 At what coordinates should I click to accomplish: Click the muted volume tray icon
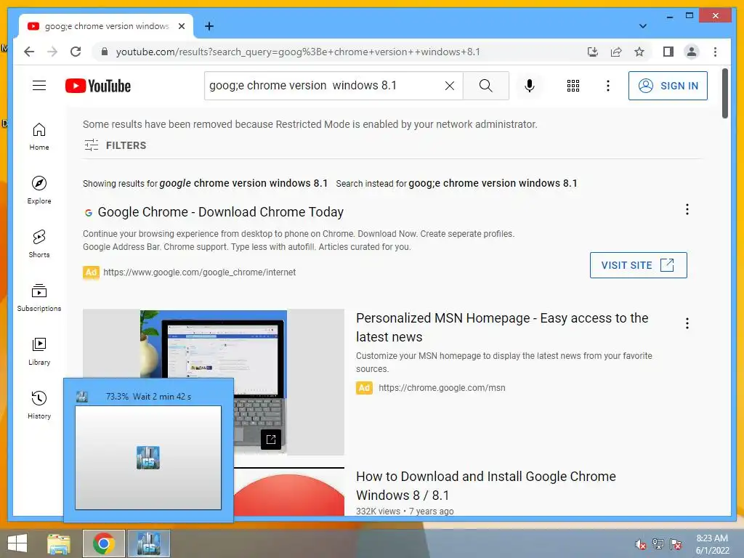click(x=640, y=544)
